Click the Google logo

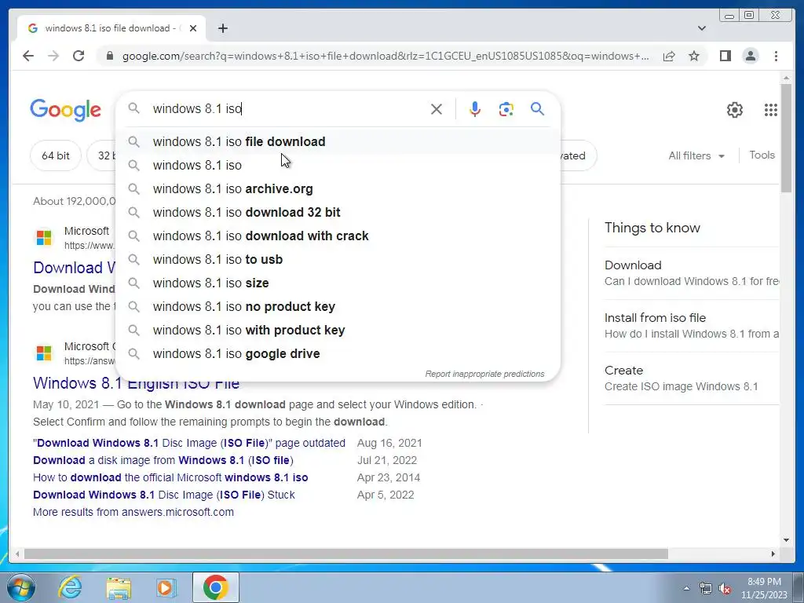pos(66,110)
